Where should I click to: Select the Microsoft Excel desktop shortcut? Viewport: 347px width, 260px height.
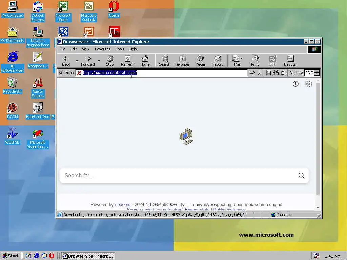tap(63, 12)
